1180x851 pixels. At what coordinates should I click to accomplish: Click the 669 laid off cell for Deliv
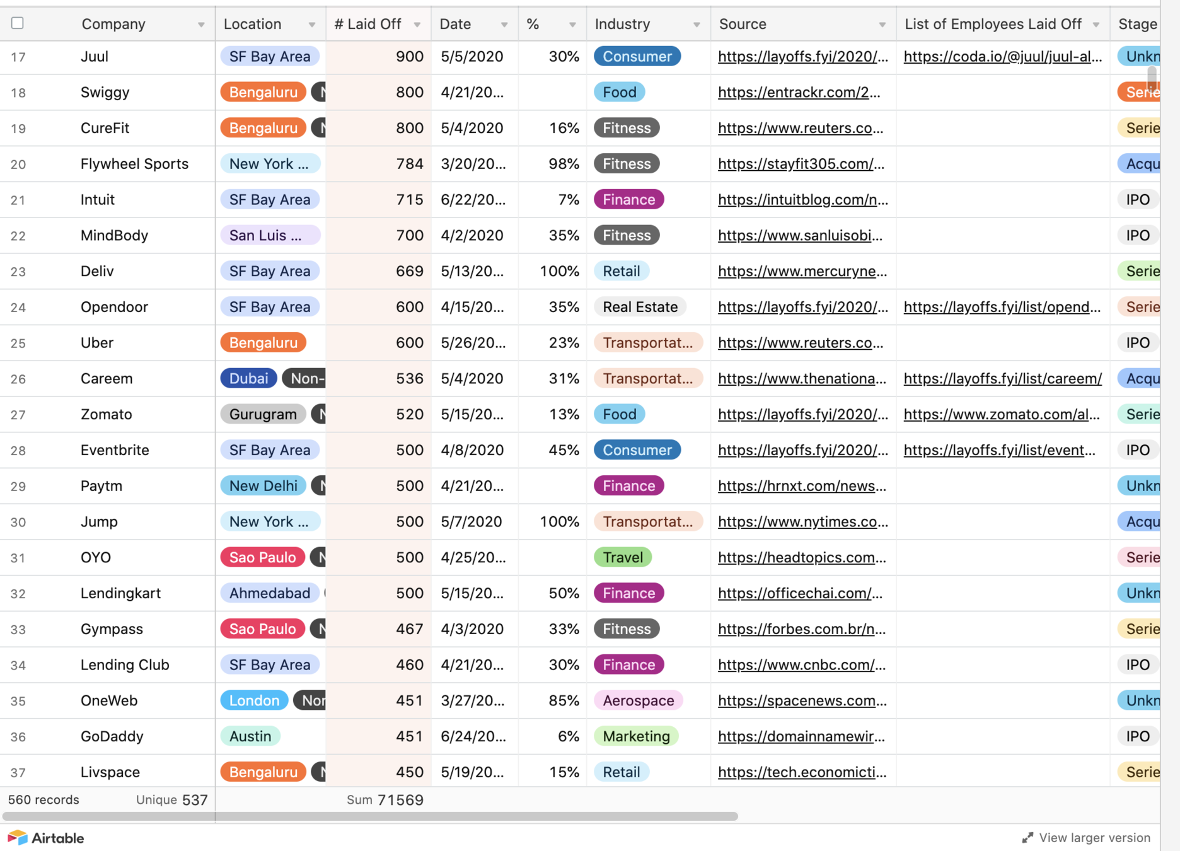click(x=378, y=272)
